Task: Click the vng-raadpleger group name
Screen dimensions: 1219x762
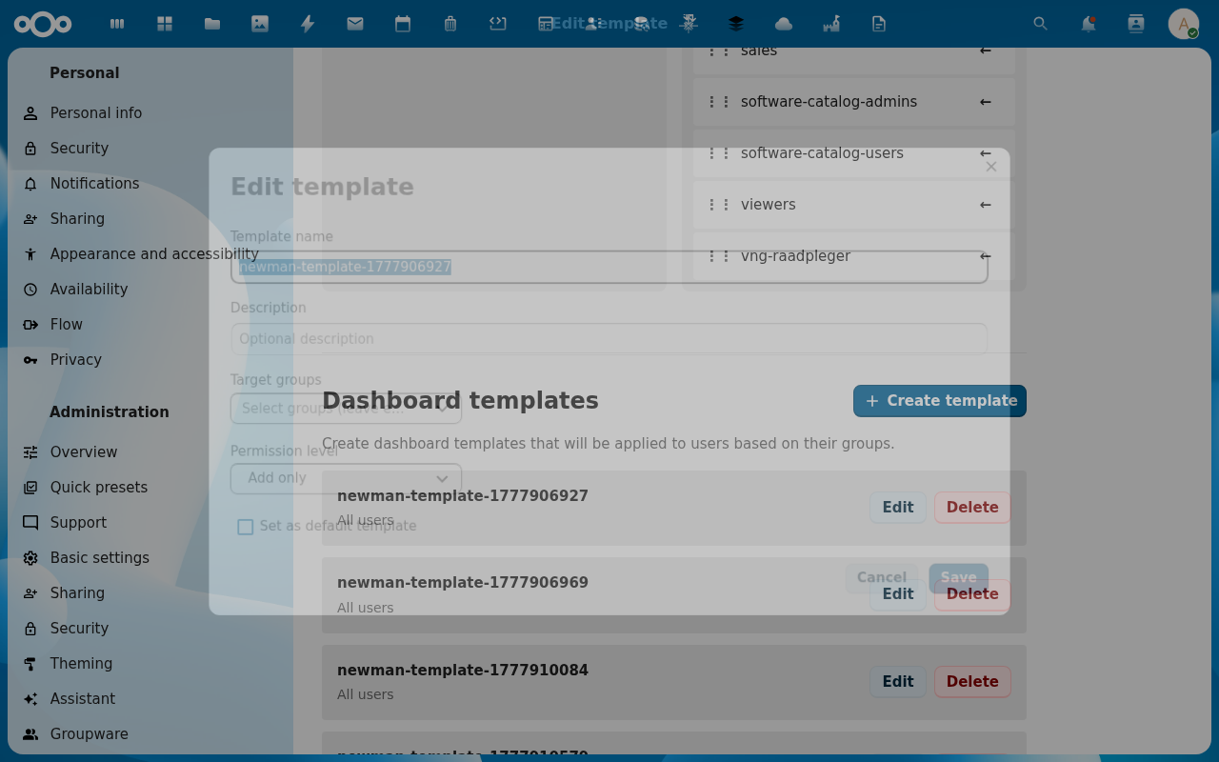Action: (x=795, y=256)
